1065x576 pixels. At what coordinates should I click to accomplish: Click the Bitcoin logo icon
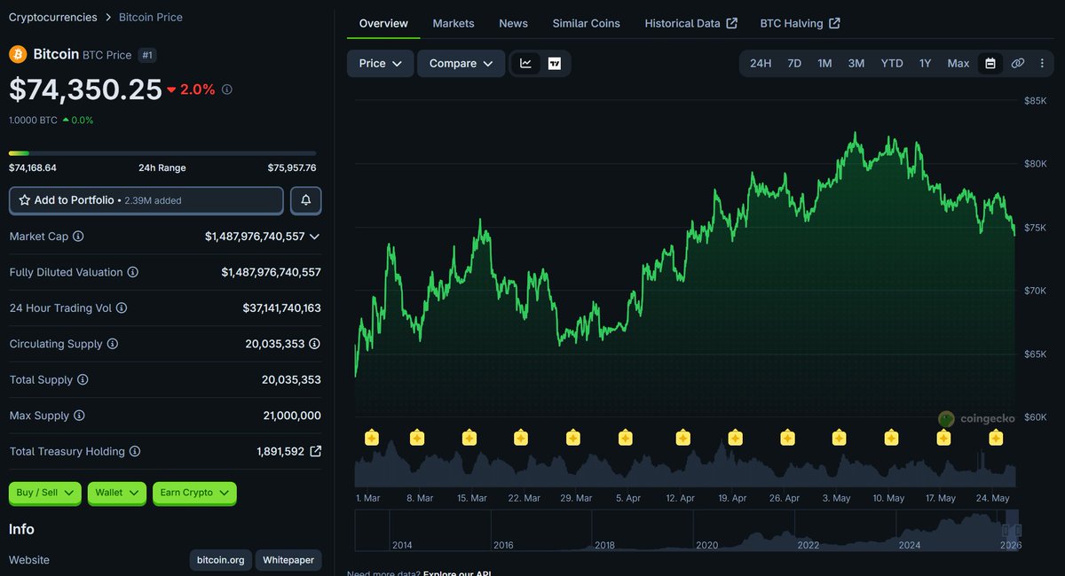[18, 54]
